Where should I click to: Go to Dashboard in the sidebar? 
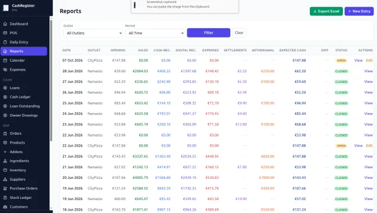click(x=24, y=24)
